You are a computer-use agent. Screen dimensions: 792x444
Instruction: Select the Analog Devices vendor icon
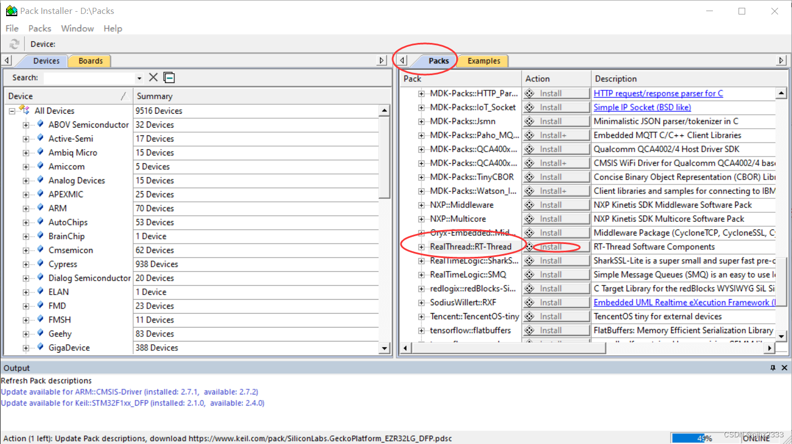(40, 180)
